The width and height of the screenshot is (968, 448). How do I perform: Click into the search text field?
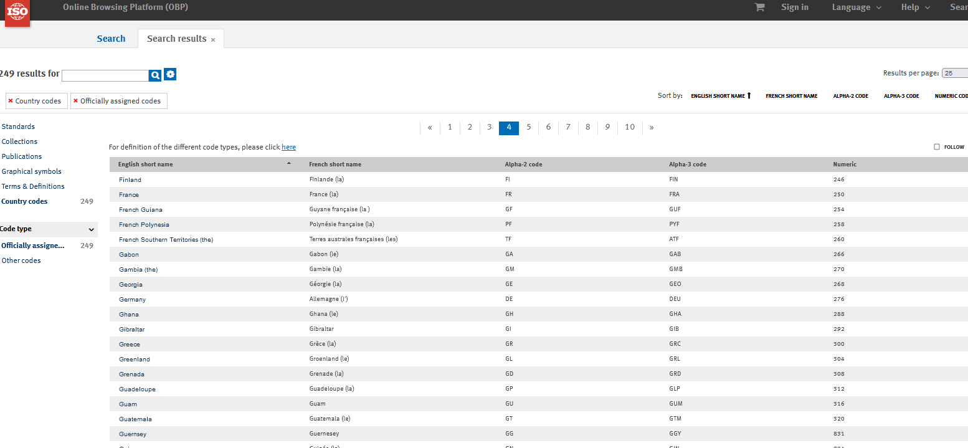105,75
